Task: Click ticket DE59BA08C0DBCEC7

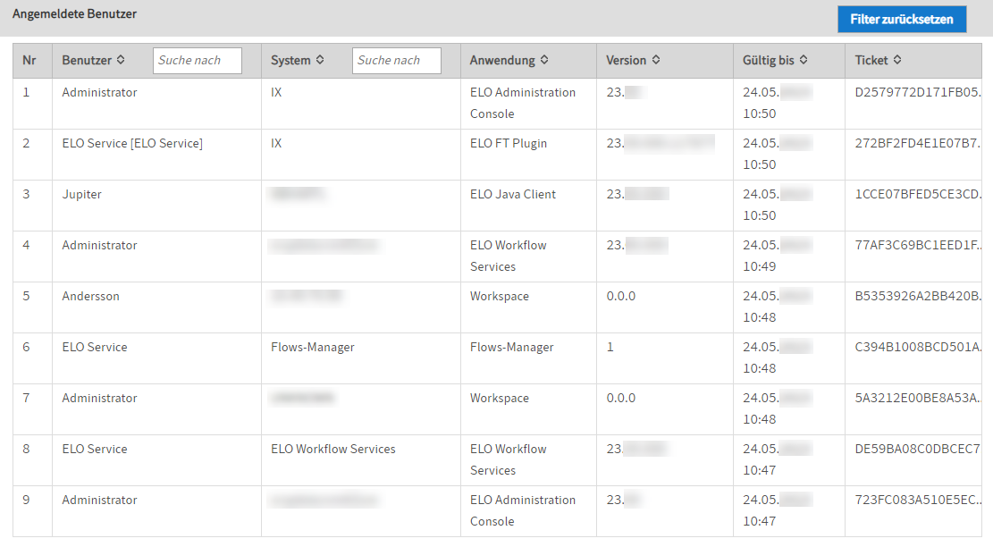Action: pyautogui.click(x=918, y=449)
